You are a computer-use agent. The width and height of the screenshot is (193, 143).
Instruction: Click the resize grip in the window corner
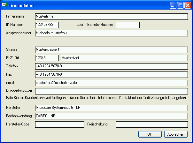click(190, 140)
